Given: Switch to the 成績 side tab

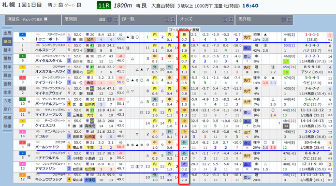Looking at the screenshot, I should coord(7,118).
